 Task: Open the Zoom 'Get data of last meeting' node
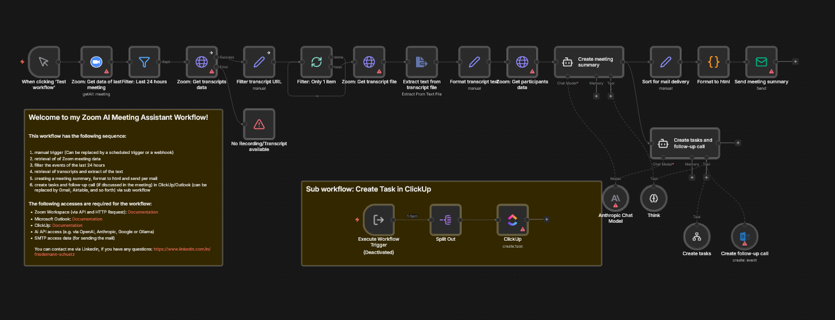click(x=95, y=61)
